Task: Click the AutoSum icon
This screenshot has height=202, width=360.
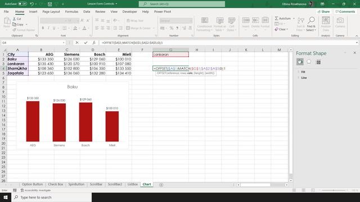Action: pos(282,19)
